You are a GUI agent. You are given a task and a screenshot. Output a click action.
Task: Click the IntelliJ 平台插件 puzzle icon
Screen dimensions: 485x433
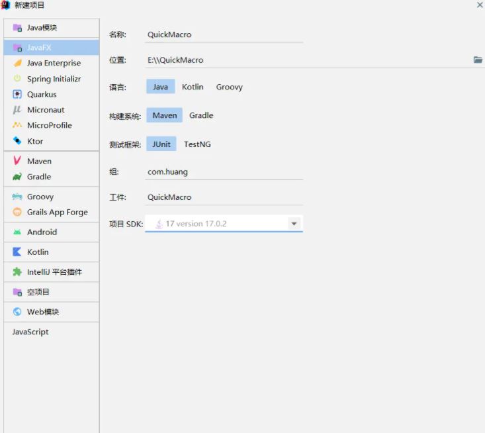click(x=17, y=271)
